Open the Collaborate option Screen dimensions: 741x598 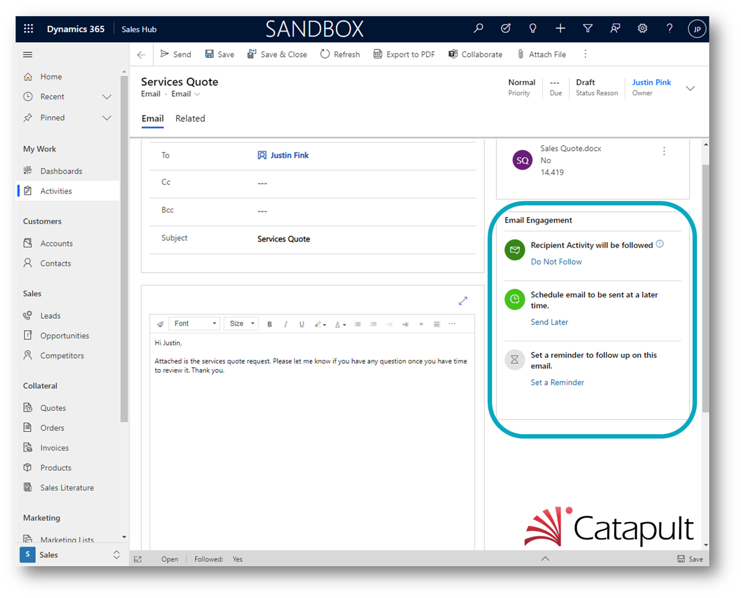click(x=475, y=54)
